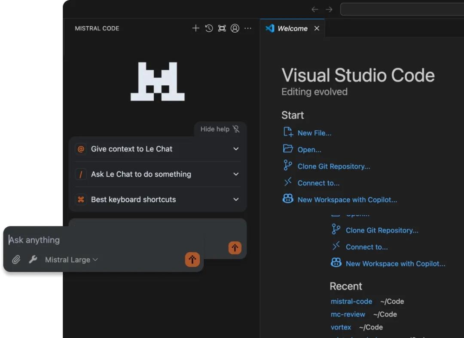Select the Give context to Le Chat label
Image resolution: width=464 pixels, height=338 pixels.
[x=132, y=149]
